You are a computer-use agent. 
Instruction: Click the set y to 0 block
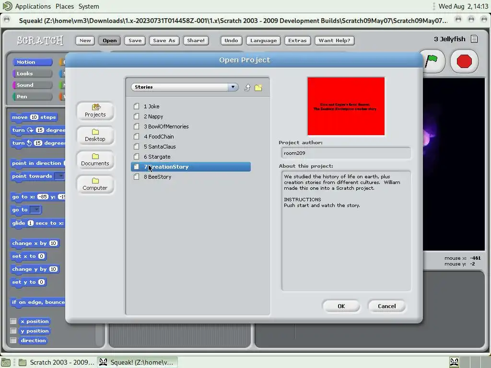[28, 282]
